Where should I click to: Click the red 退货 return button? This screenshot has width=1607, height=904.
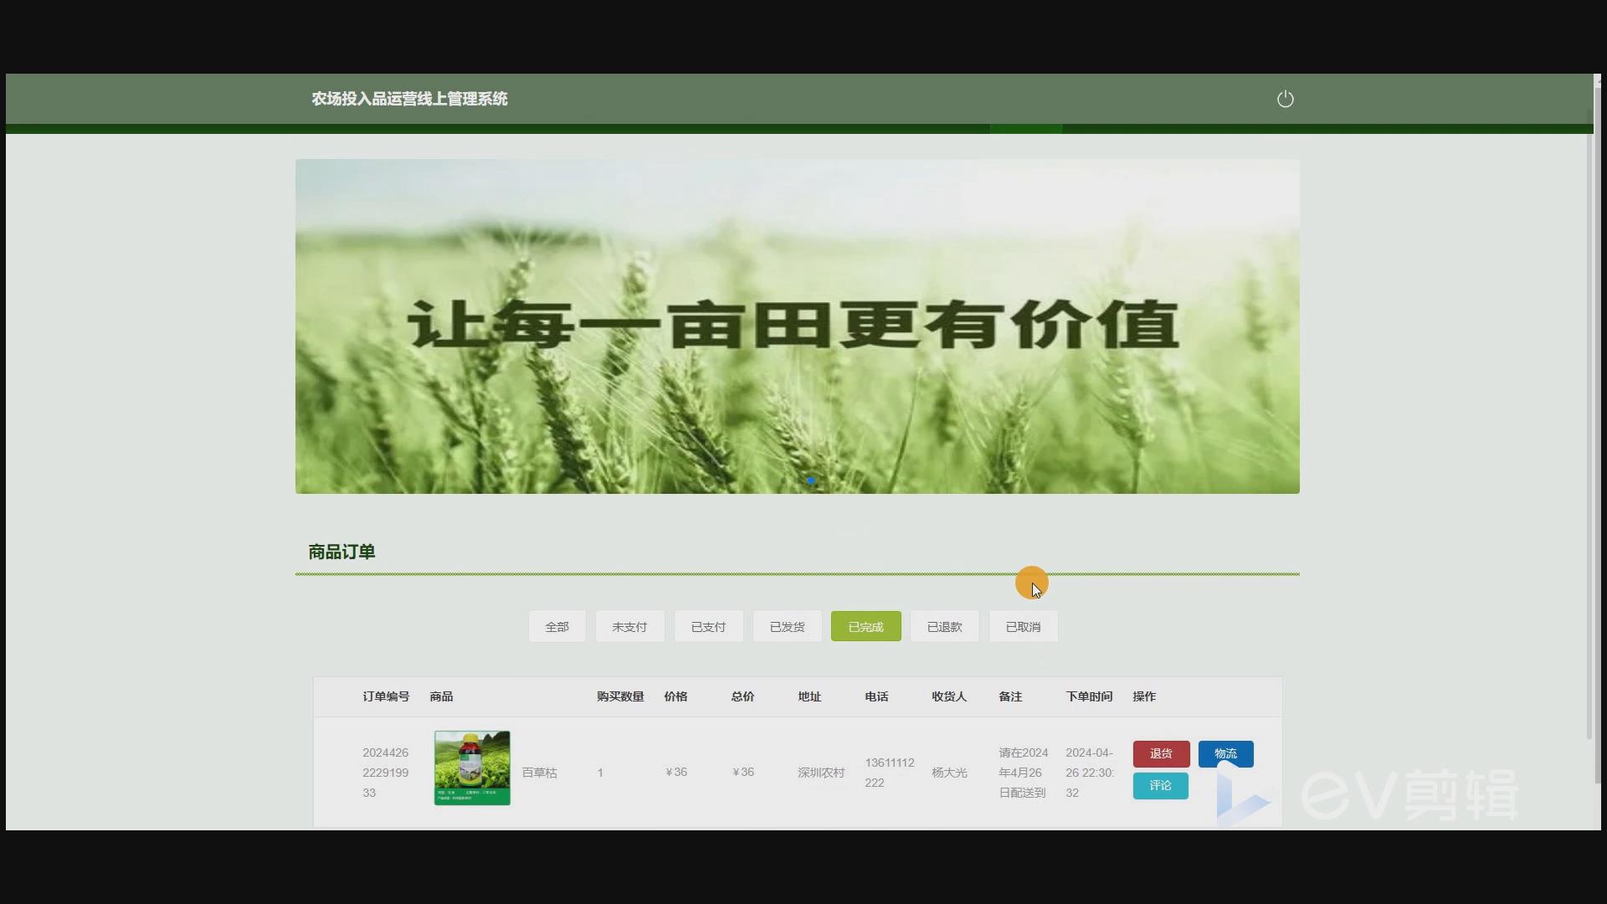(1160, 753)
